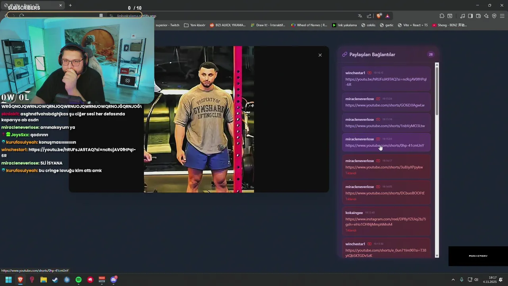Click the pink location-pin app on the taskbar
The width and height of the screenshot is (508, 286).
point(32,280)
